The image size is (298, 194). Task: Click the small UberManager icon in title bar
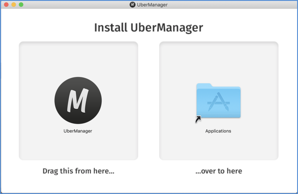point(132,5)
